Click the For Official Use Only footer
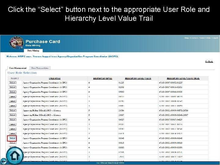 pos(110,163)
